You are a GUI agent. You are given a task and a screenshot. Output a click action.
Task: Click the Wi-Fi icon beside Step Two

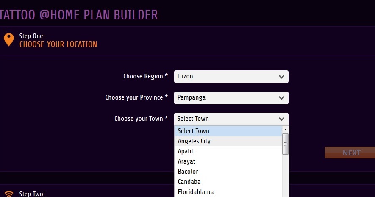[x=9, y=194]
